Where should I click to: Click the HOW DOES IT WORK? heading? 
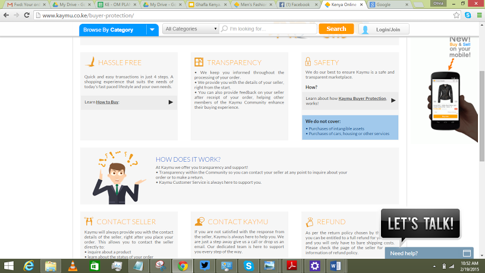tap(188, 159)
